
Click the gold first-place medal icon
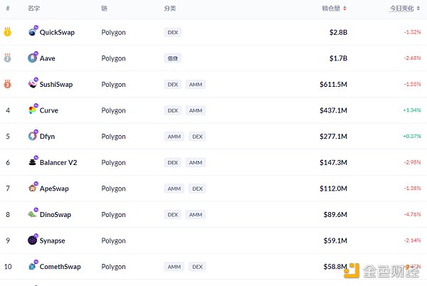[8, 32]
